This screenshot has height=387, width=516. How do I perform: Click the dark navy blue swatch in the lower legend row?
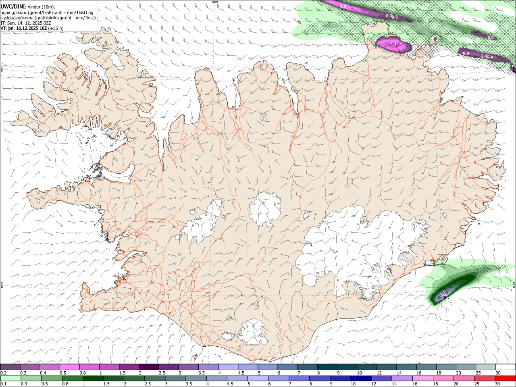[x=360, y=379]
